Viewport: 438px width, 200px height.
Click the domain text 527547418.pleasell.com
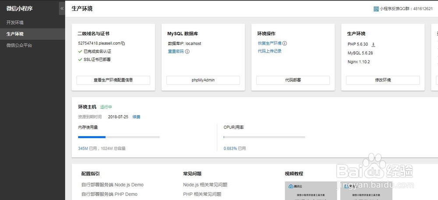pos(99,43)
